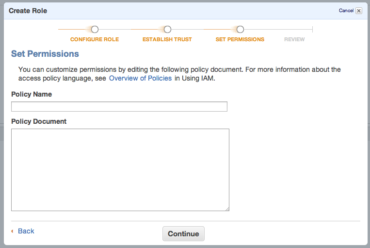
Task: Click inside the Policy Document text area
Action: point(120,170)
